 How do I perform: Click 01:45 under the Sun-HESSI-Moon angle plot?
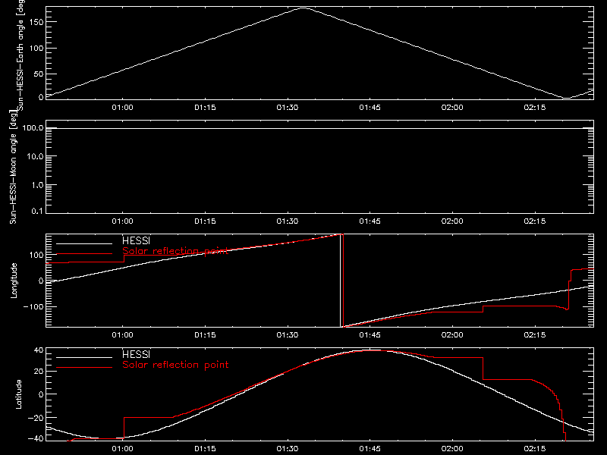pos(370,221)
